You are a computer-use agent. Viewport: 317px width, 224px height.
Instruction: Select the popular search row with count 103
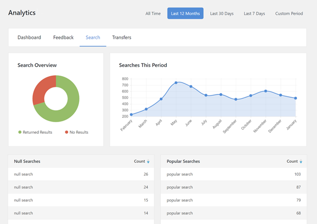(232, 175)
